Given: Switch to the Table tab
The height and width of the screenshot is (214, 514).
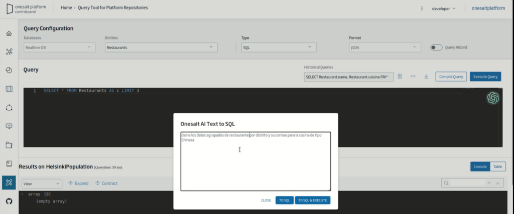Looking at the screenshot, I should click(x=497, y=166).
